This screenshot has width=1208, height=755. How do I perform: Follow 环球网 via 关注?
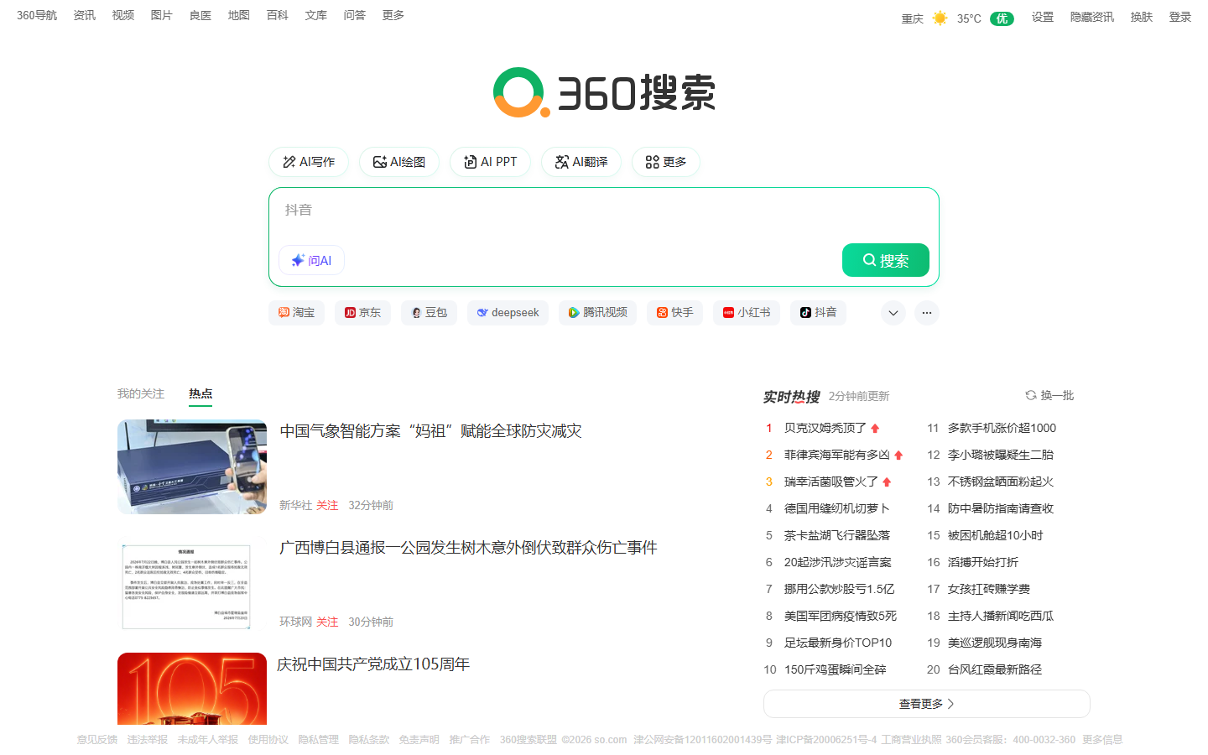coord(327,622)
